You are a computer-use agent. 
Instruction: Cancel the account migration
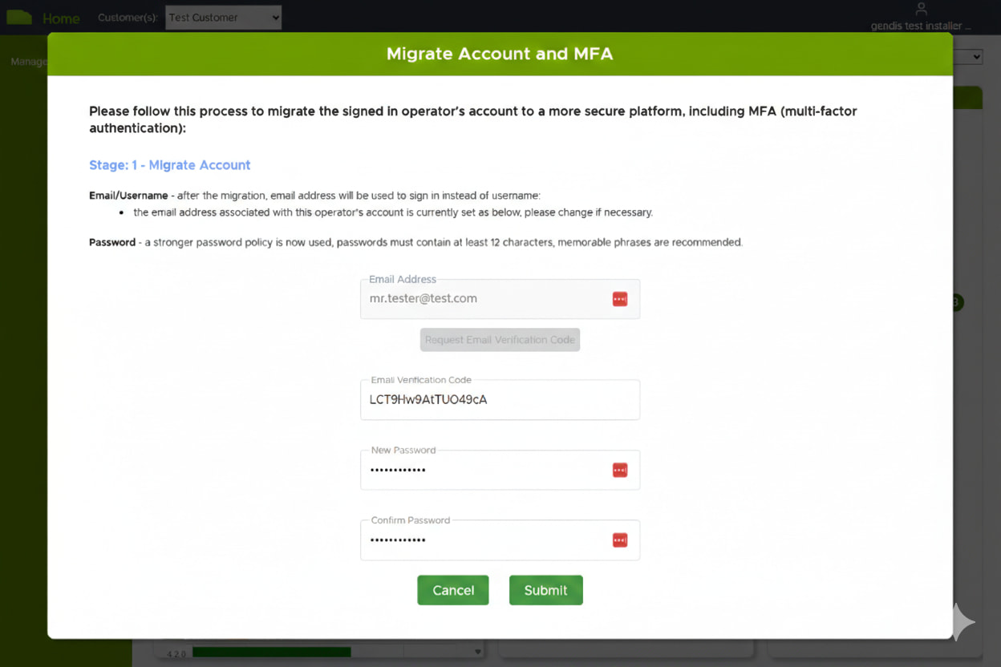coord(452,590)
